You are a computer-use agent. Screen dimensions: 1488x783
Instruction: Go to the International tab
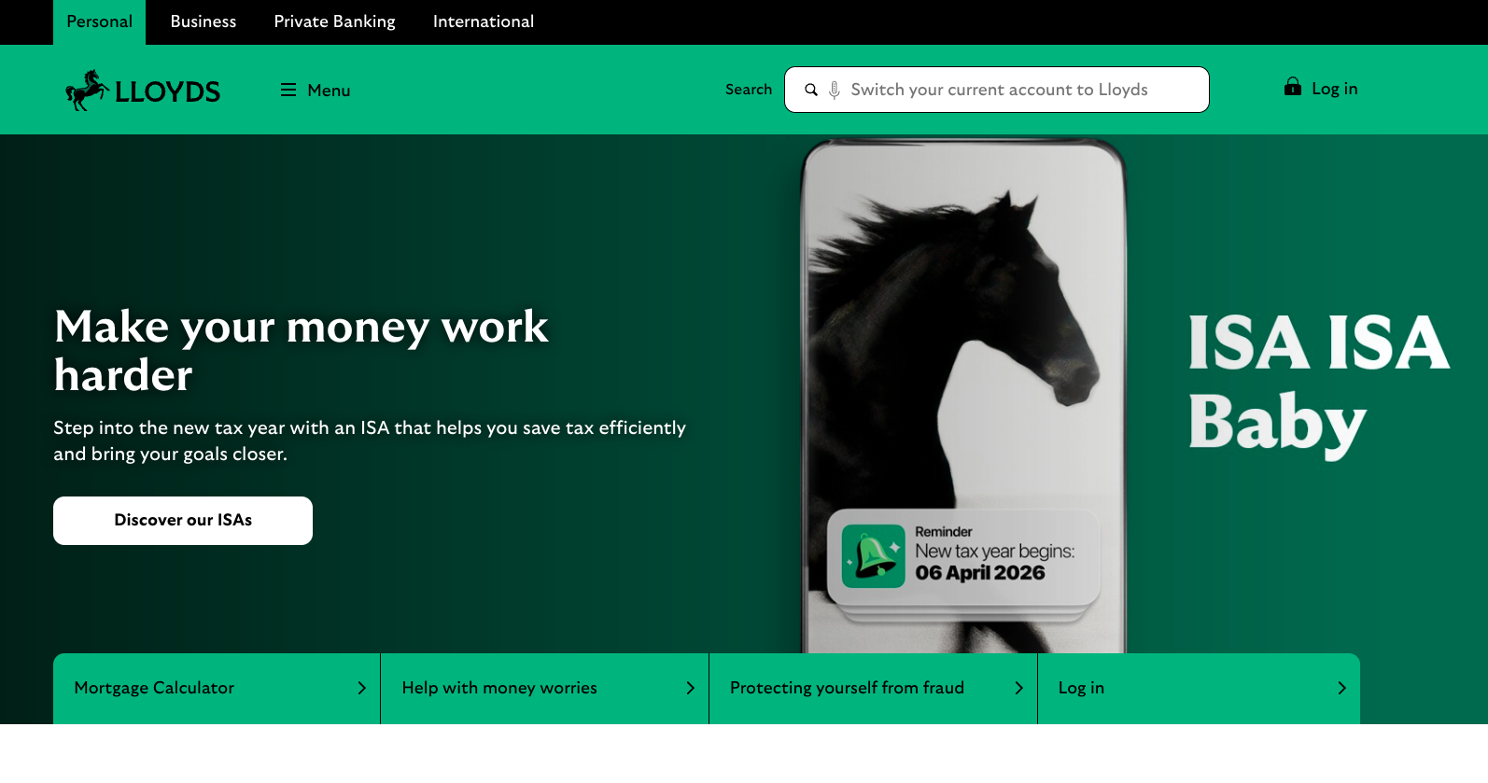pos(484,21)
